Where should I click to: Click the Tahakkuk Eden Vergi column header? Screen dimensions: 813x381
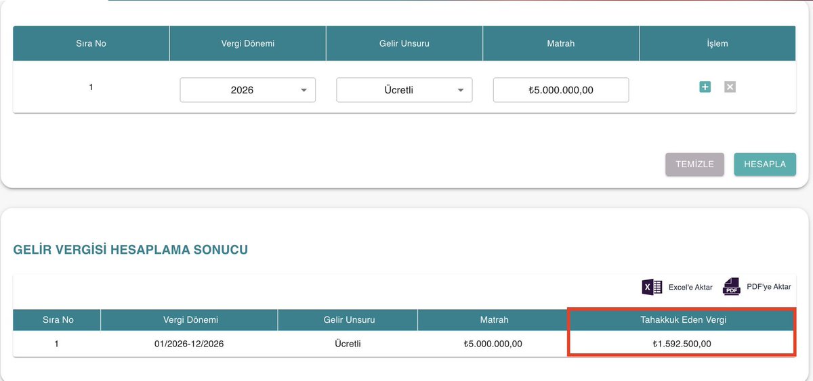[682, 319]
